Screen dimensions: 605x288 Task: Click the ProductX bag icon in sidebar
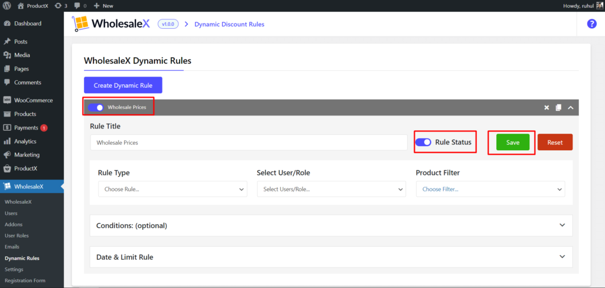pos(7,168)
